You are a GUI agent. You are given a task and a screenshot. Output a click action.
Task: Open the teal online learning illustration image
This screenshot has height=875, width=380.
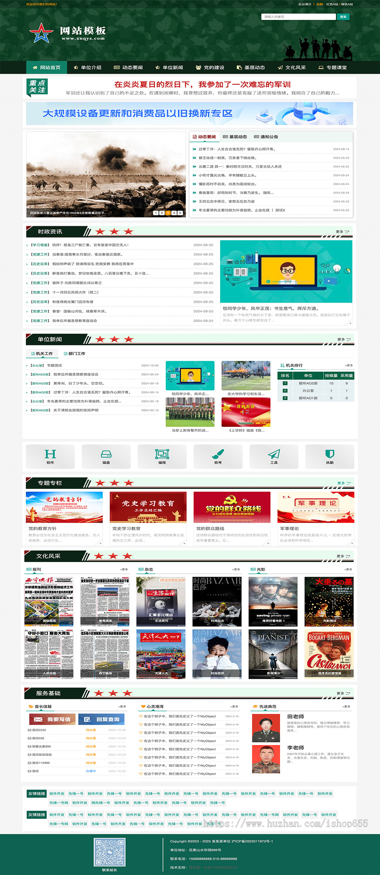(286, 271)
